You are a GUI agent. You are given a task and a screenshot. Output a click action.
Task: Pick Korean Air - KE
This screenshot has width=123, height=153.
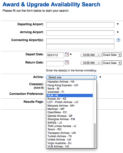pos(70,99)
